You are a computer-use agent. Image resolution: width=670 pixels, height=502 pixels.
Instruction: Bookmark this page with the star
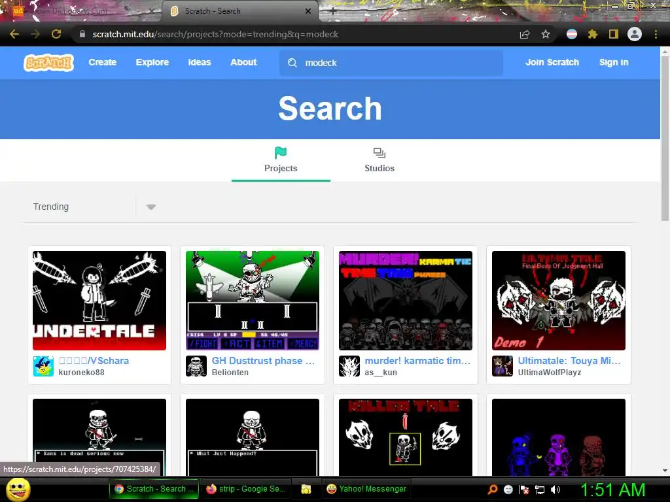click(x=546, y=34)
